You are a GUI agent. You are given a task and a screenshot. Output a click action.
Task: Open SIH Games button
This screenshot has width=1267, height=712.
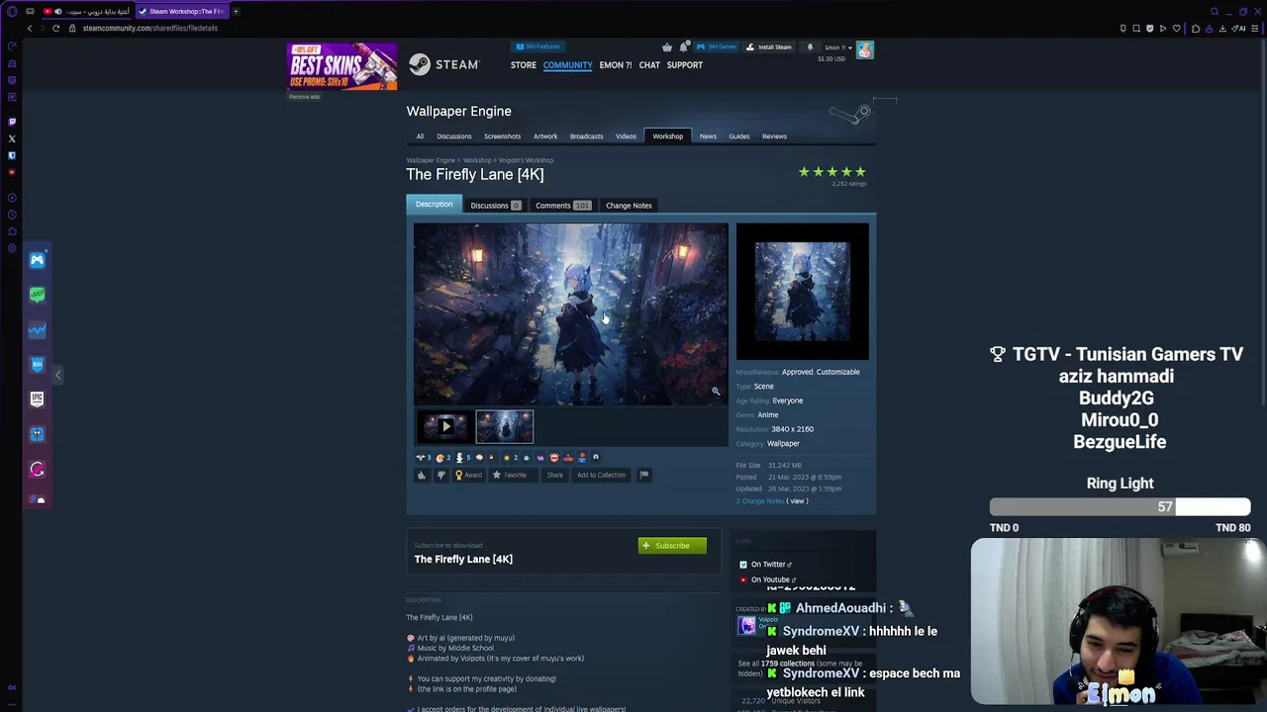click(716, 46)
